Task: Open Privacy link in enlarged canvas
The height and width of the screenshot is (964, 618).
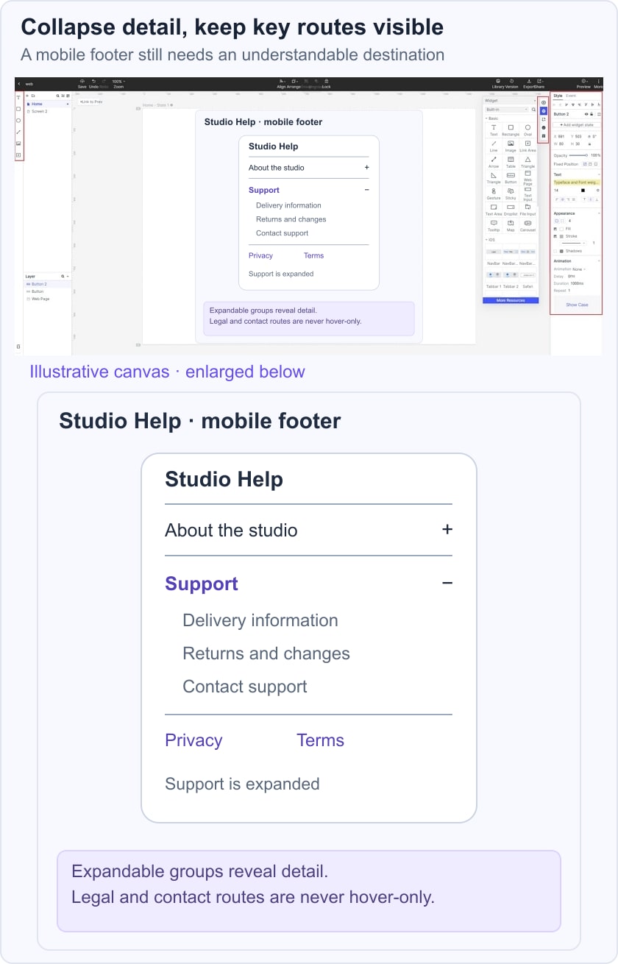Action: 193,740
